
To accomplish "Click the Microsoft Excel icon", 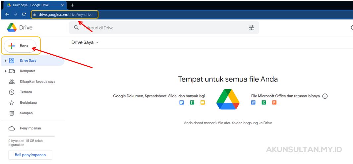I will (264, 103).
